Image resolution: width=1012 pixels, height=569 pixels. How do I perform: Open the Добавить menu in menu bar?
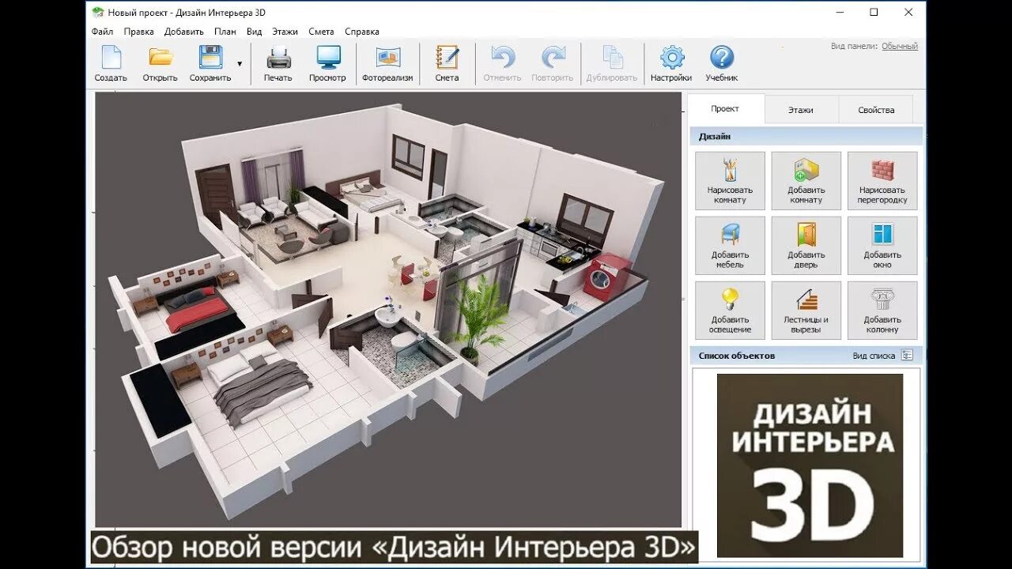point(183,32)
